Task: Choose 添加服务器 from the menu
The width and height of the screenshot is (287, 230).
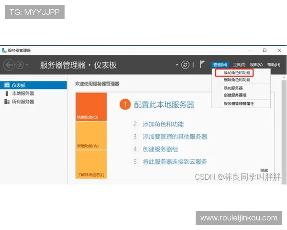Action: pos(233,88)
